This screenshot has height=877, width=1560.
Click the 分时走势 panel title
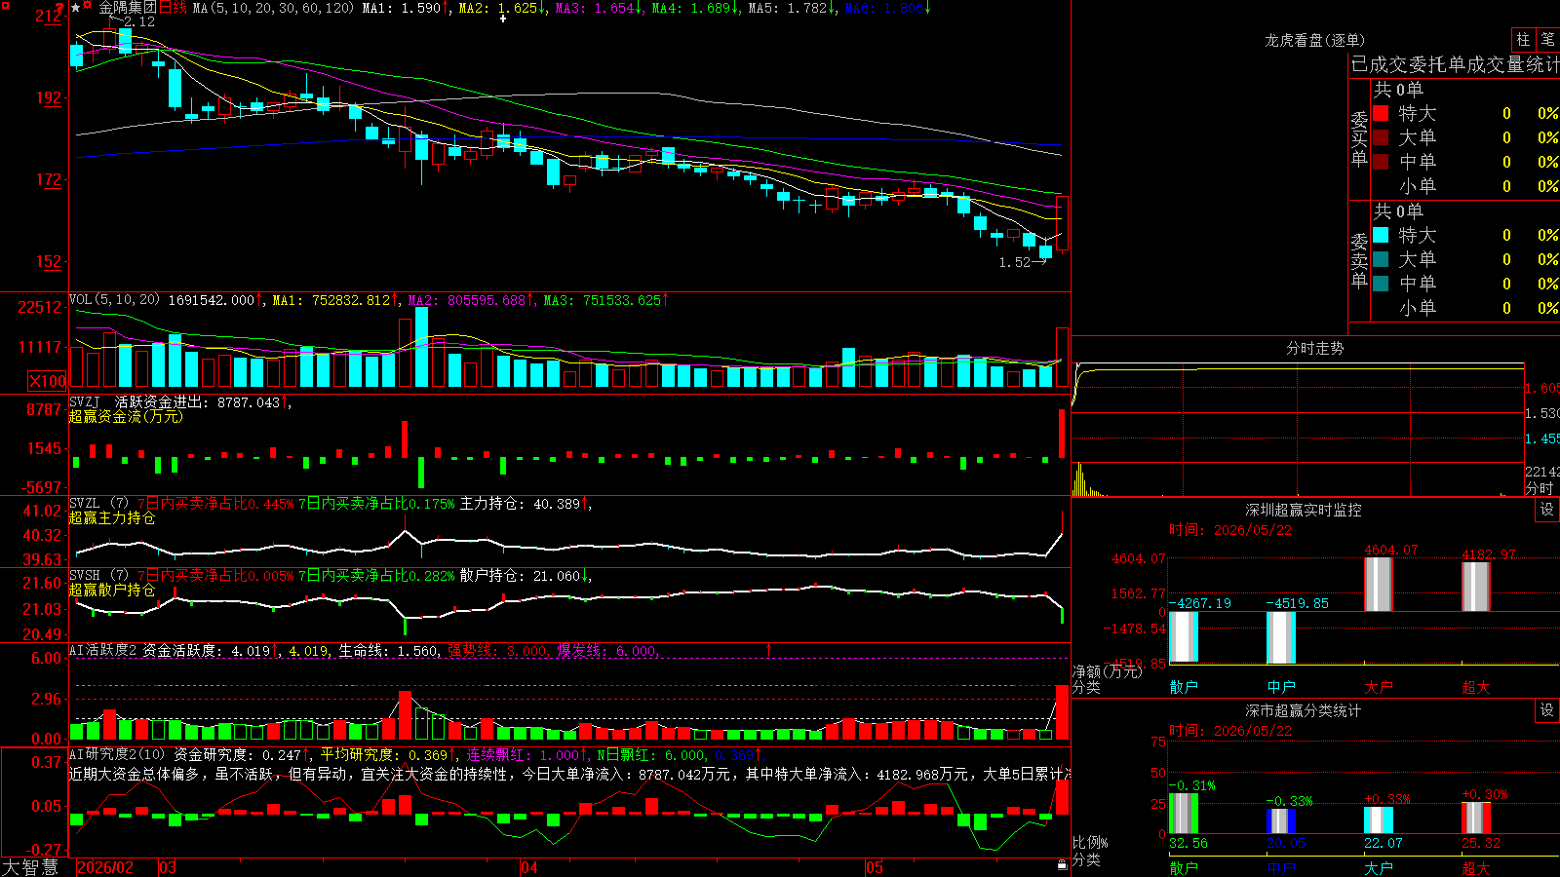pyautogui.click(x=1314, y=348)
